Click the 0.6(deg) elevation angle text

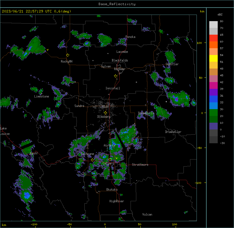[62, 11]
